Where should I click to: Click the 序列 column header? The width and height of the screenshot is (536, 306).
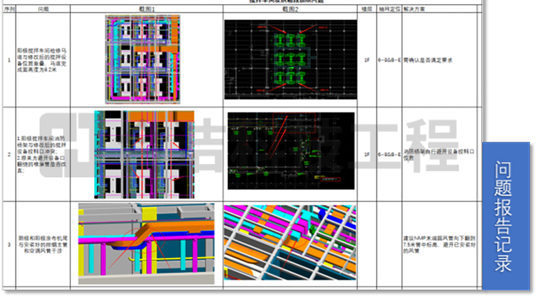tap(9, 10)
